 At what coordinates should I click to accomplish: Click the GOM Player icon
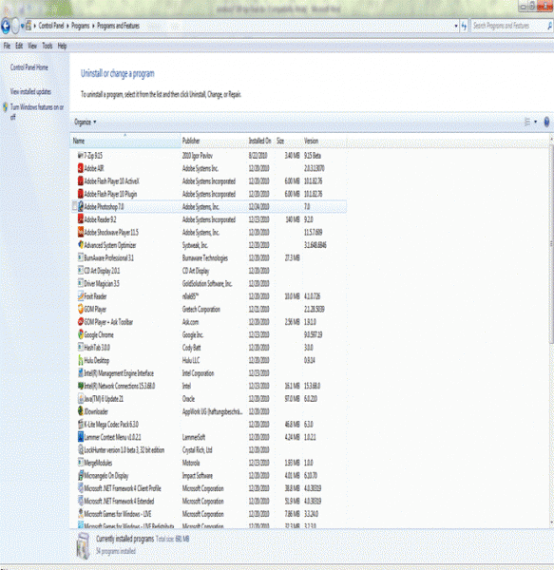[81, 309]
